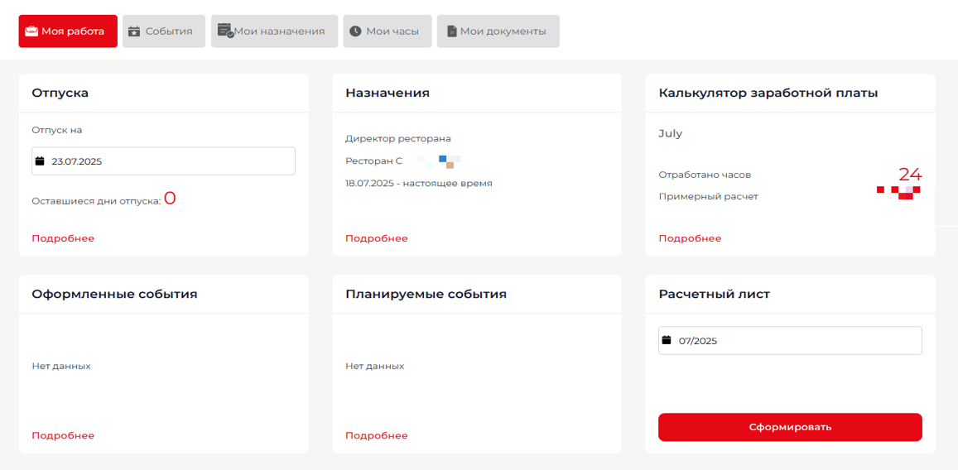958x470 pixels.
Task: Click Подробнее under Калькулятор заработной платы
Action: point(690,238)
